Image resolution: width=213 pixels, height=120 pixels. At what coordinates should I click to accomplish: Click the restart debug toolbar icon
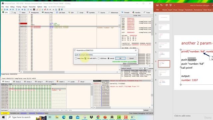[5, 10]
